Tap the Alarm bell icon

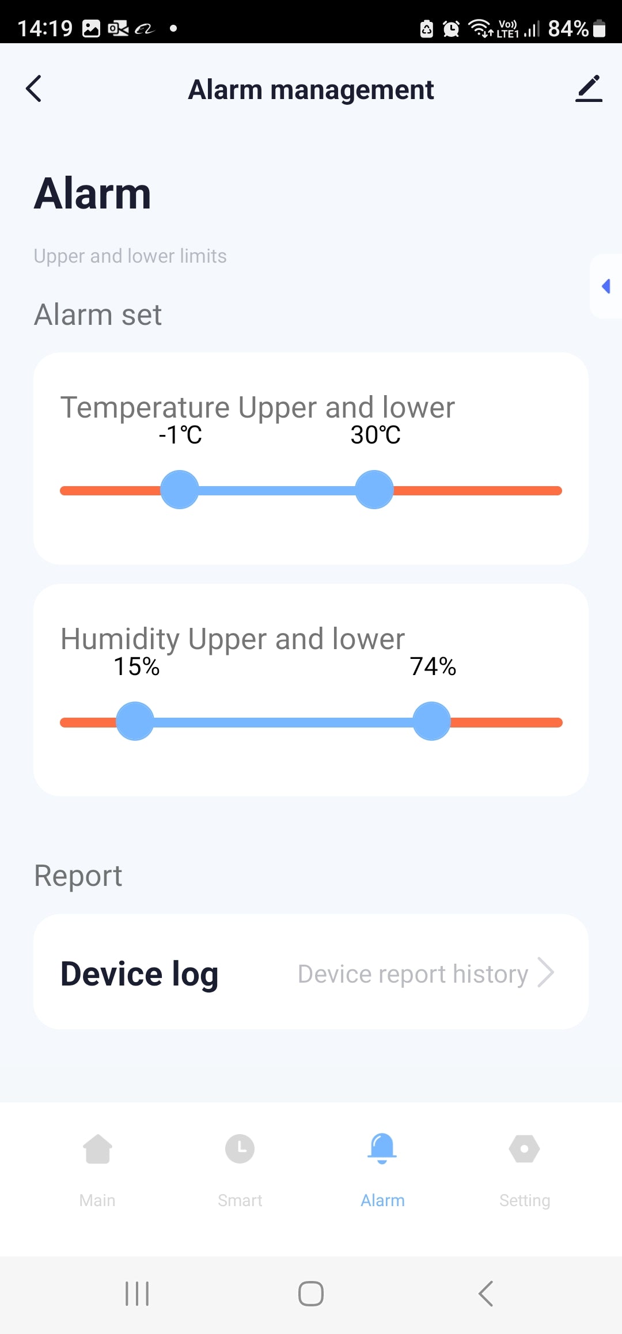[382, 1148]
